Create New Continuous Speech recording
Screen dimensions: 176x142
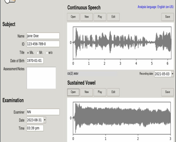87,17
